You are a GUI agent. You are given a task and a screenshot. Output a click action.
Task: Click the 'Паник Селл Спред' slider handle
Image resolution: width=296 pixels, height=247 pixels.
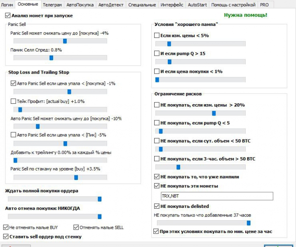click(51, 58)
